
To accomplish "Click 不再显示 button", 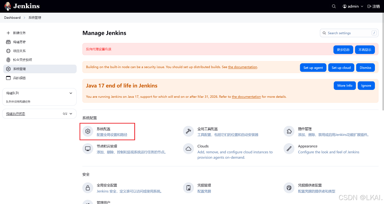I will coord(365,50).
